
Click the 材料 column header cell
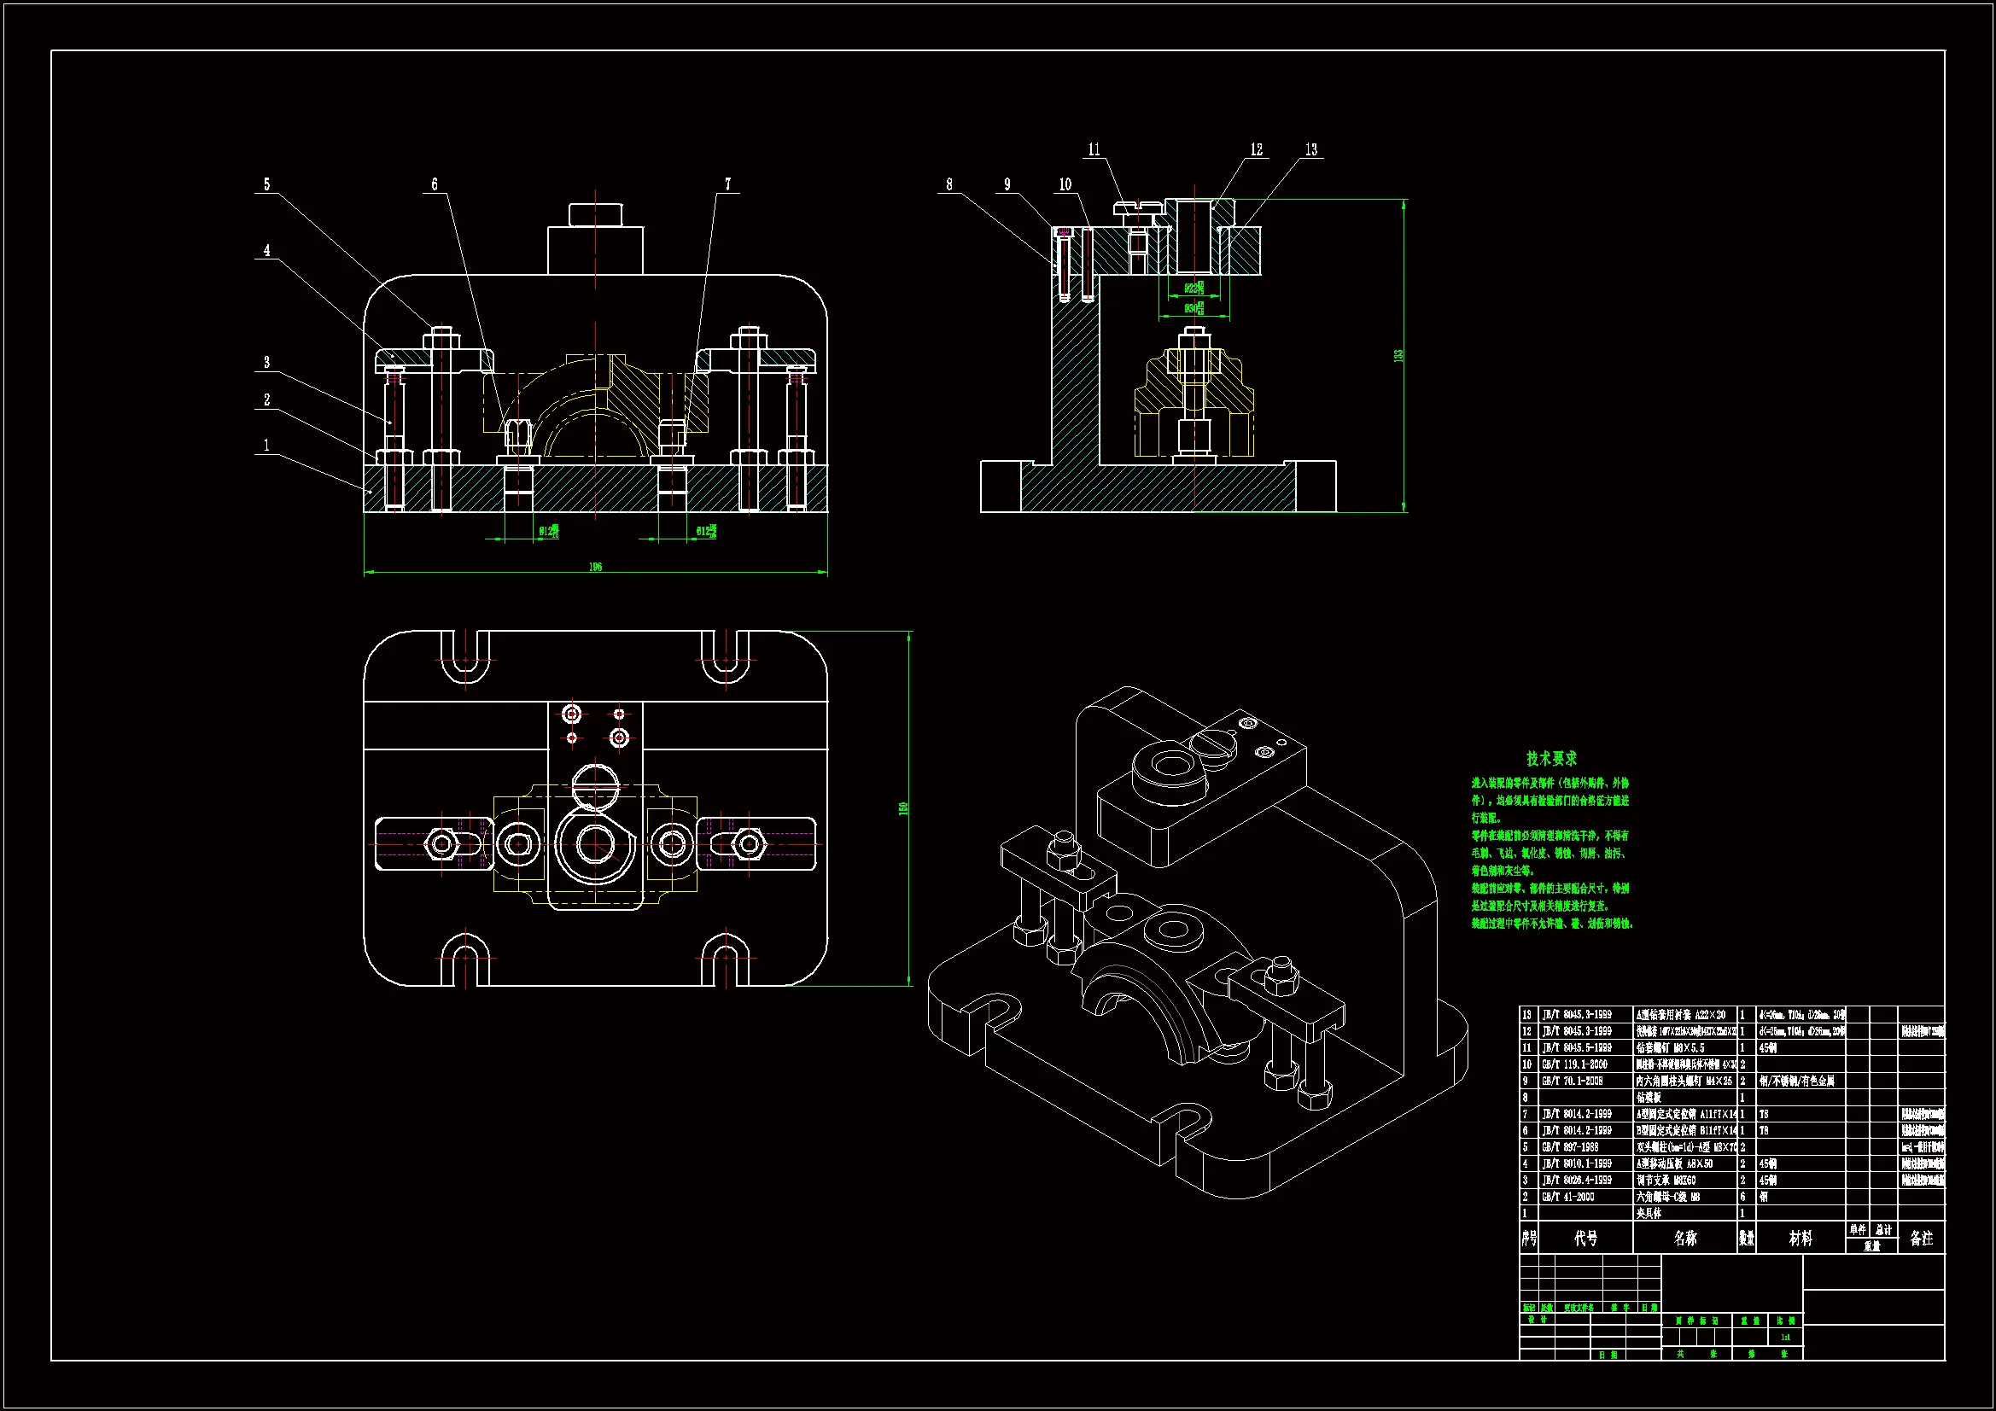point(1800,1238)
